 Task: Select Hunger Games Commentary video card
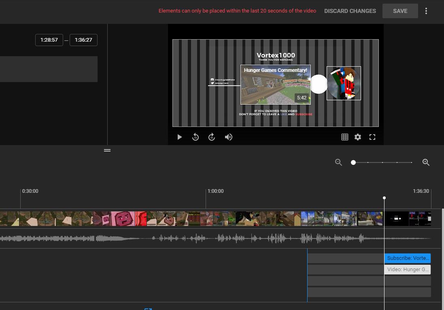click(x=276, y=84)
